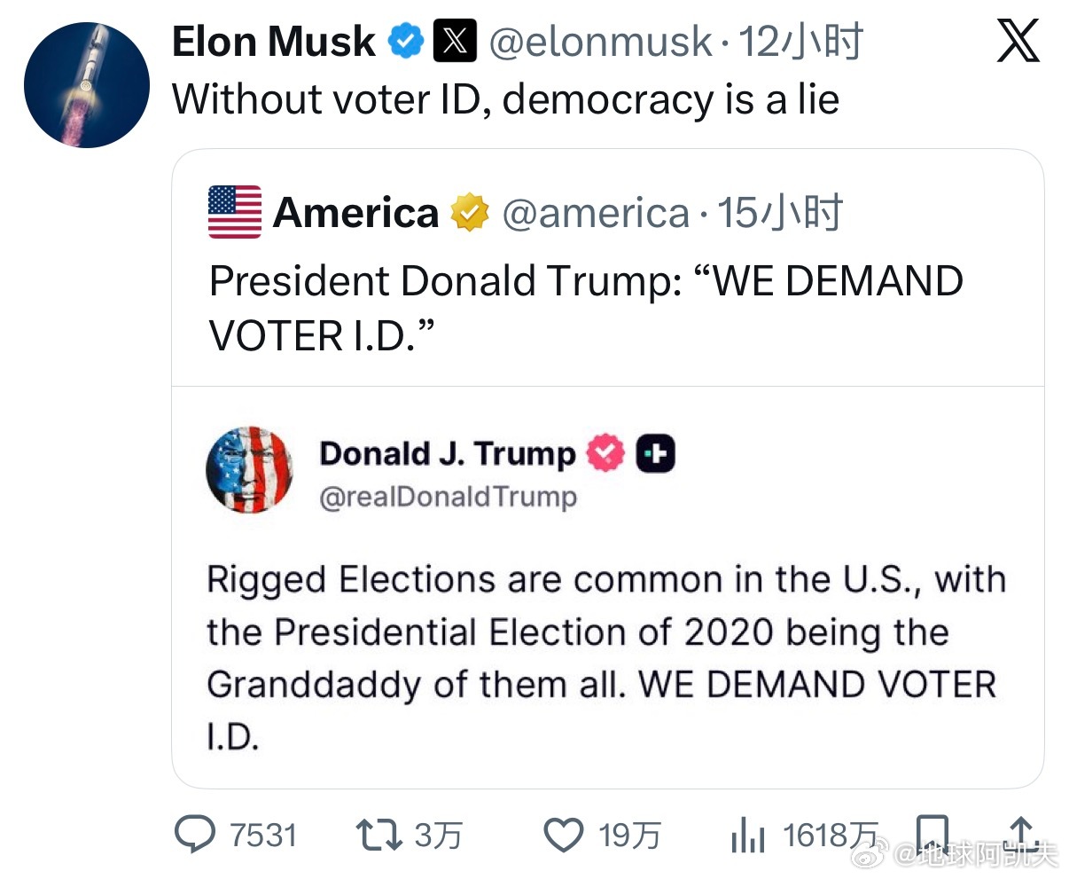Open the America flag avatar
This screenshot has width=1069, height=879.
(x=235, y=213)
